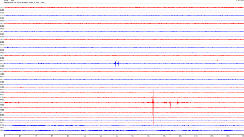
Task: Click the 04:00 time row label
Action: pyautogui.click(x=2, y=29)
